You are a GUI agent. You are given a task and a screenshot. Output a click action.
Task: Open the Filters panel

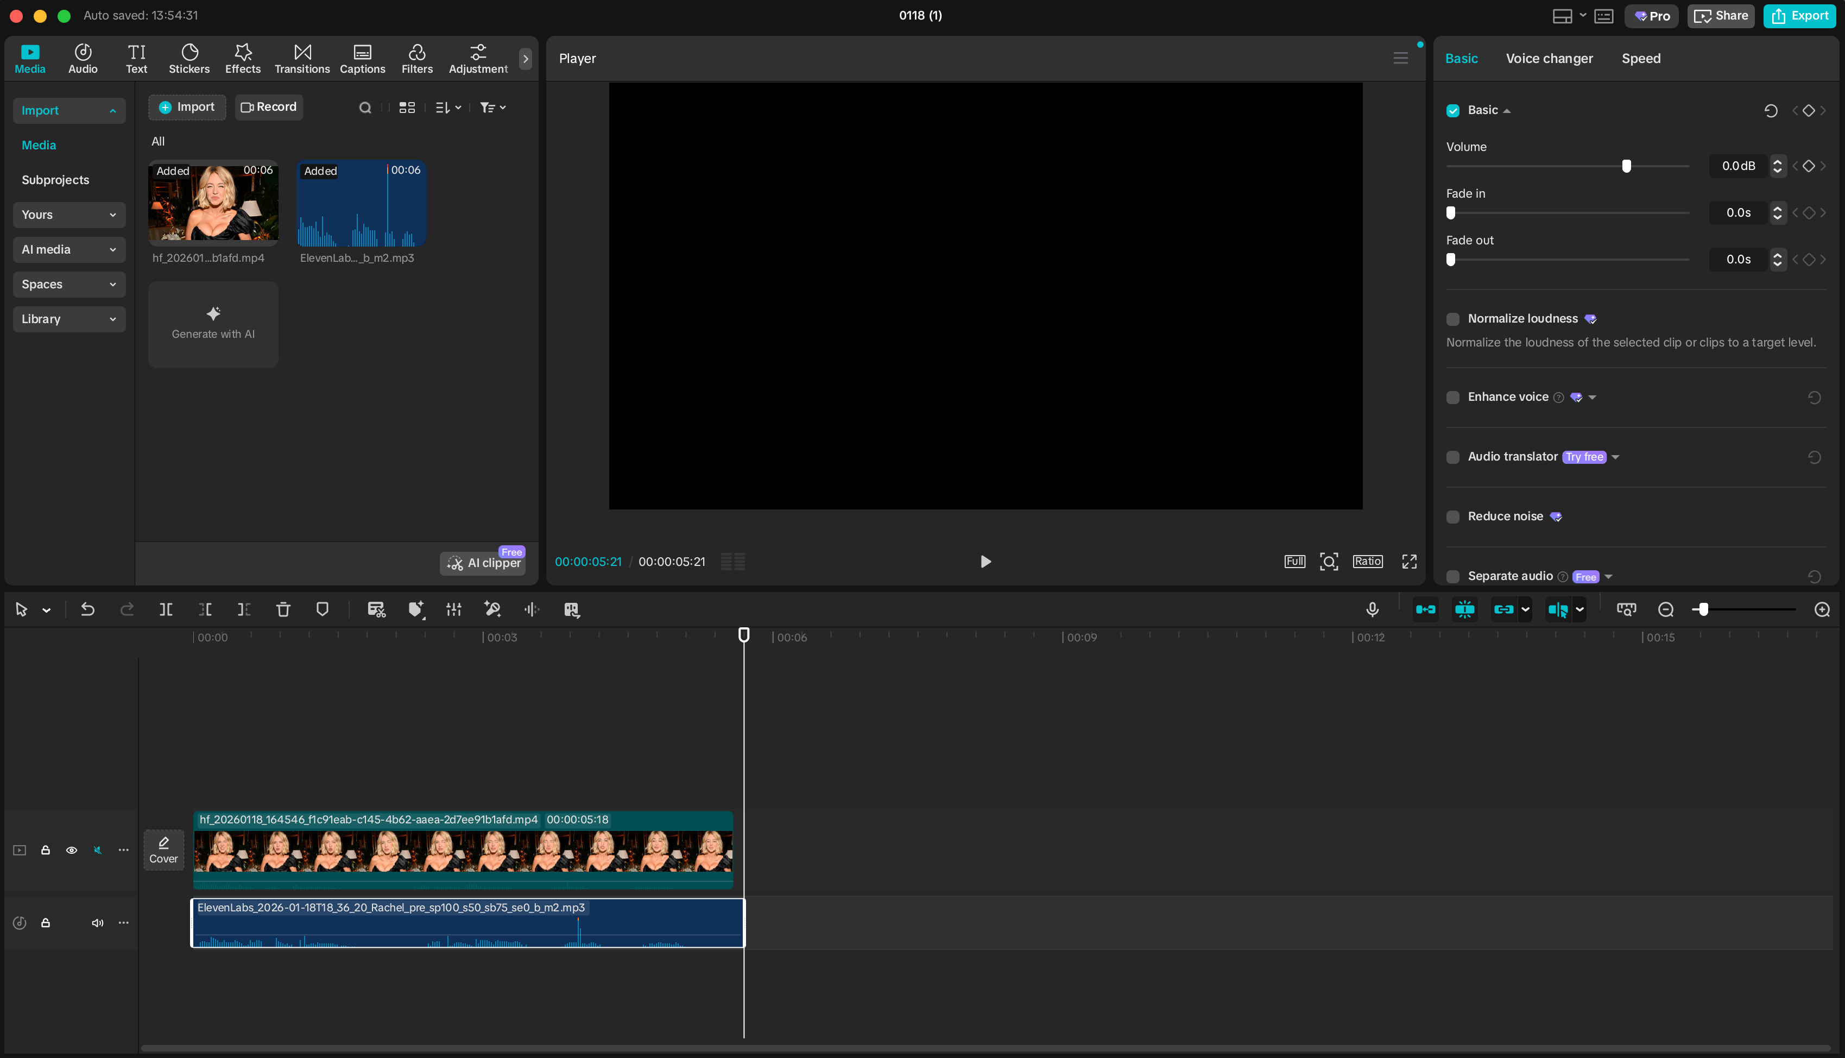pyautogui.click(x=416, y=58)
